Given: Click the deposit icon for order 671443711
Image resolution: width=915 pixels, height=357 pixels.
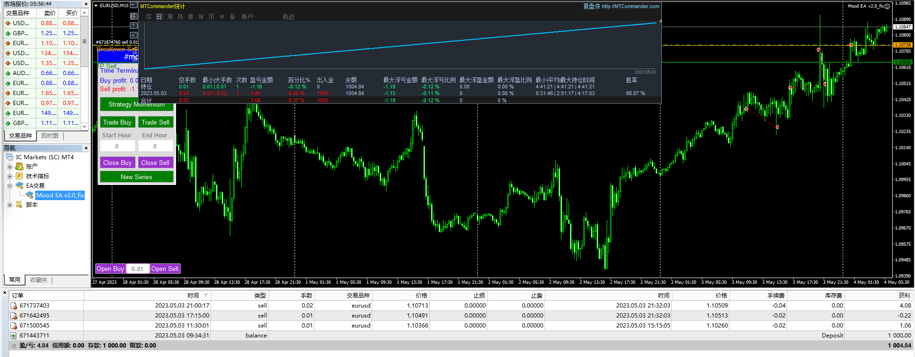Looking at the screenshot, I should pos(14,336).
